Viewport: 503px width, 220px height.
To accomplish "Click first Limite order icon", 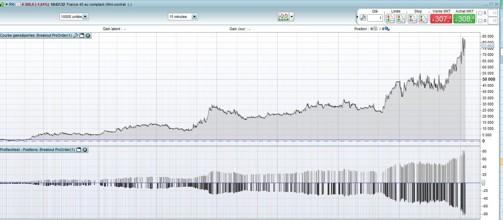I will point(391,18).
